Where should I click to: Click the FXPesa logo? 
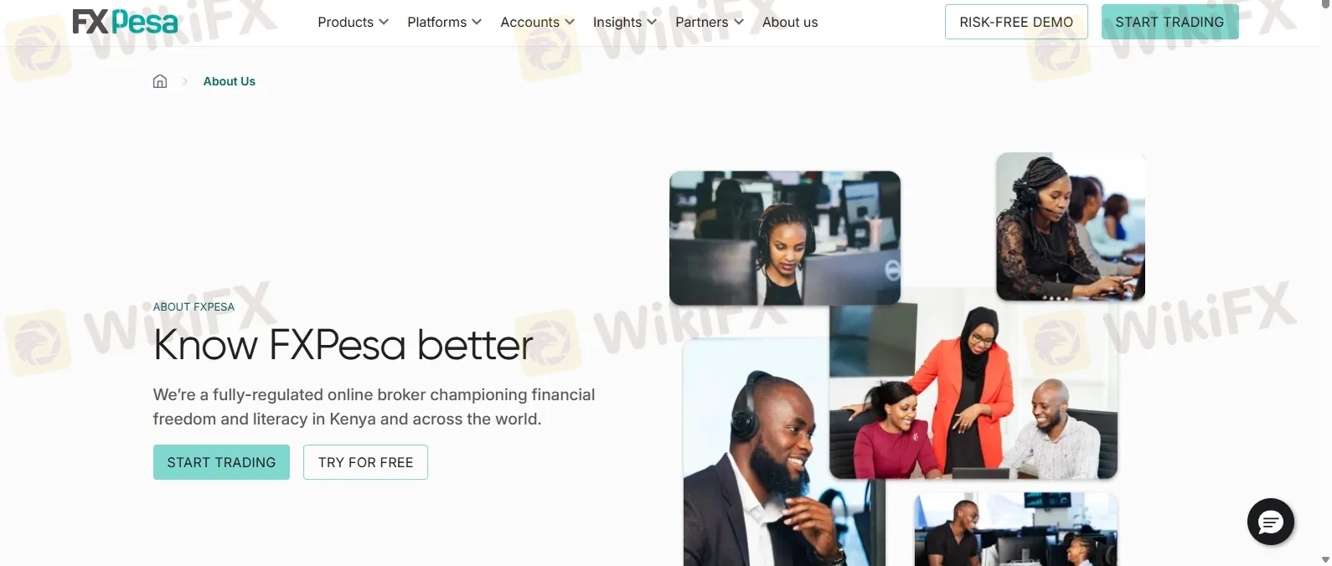pos(125,22)
